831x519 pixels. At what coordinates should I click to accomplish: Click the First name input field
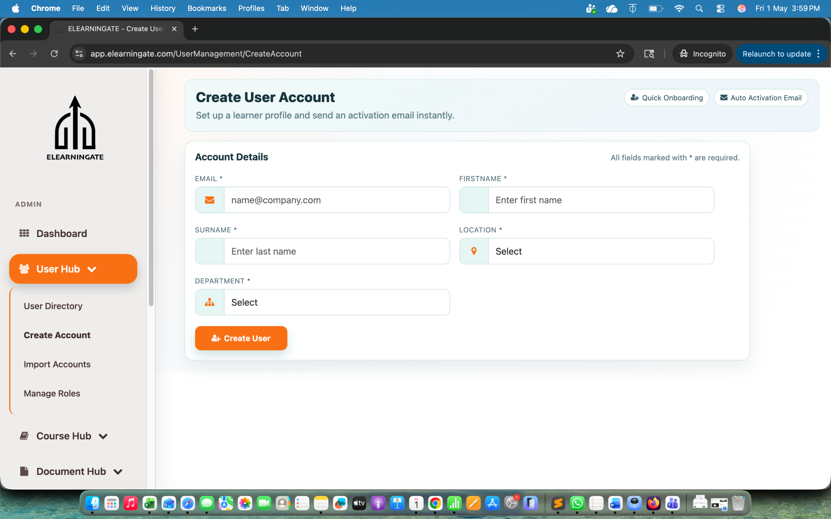click(x=601, y=200)
